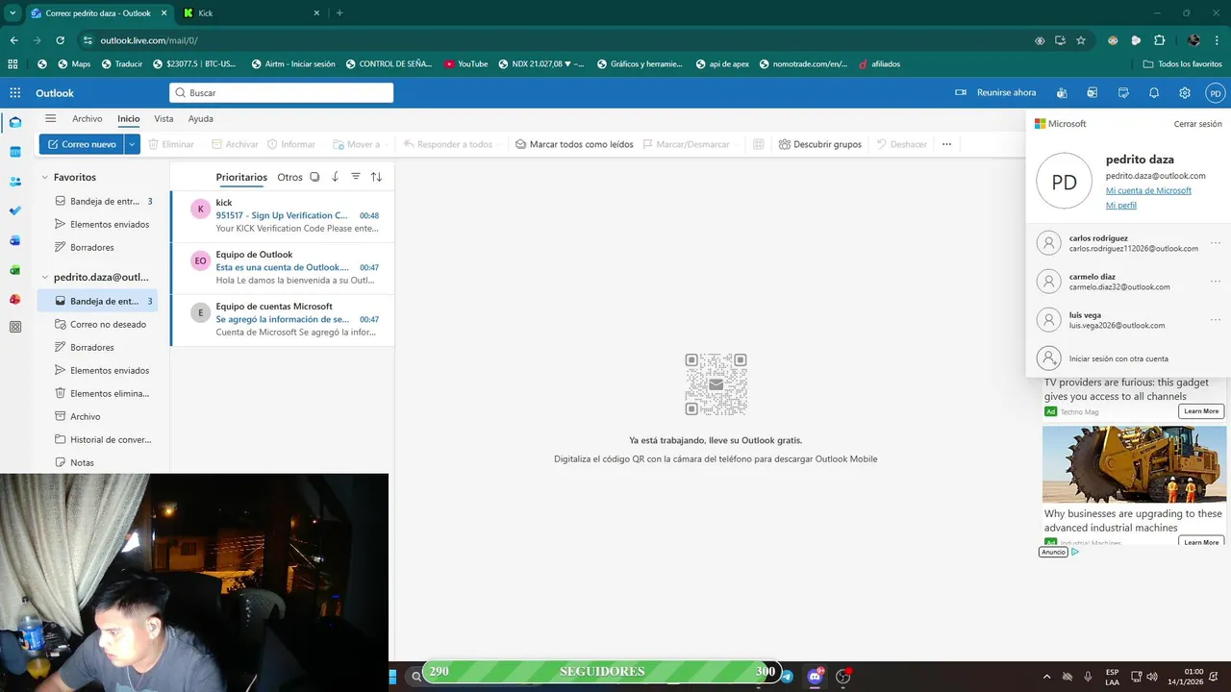
Task: Open Excel app in the left rail
Action: point(14,270)
